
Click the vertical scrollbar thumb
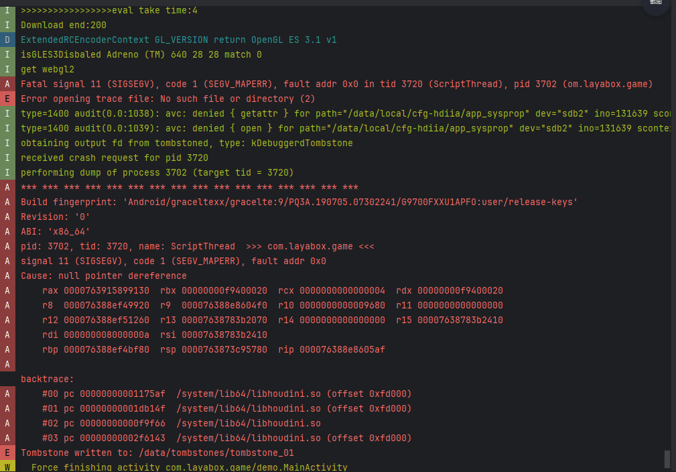click(667, 459)
